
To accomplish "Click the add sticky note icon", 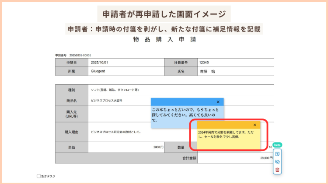I will pos(277,154).
